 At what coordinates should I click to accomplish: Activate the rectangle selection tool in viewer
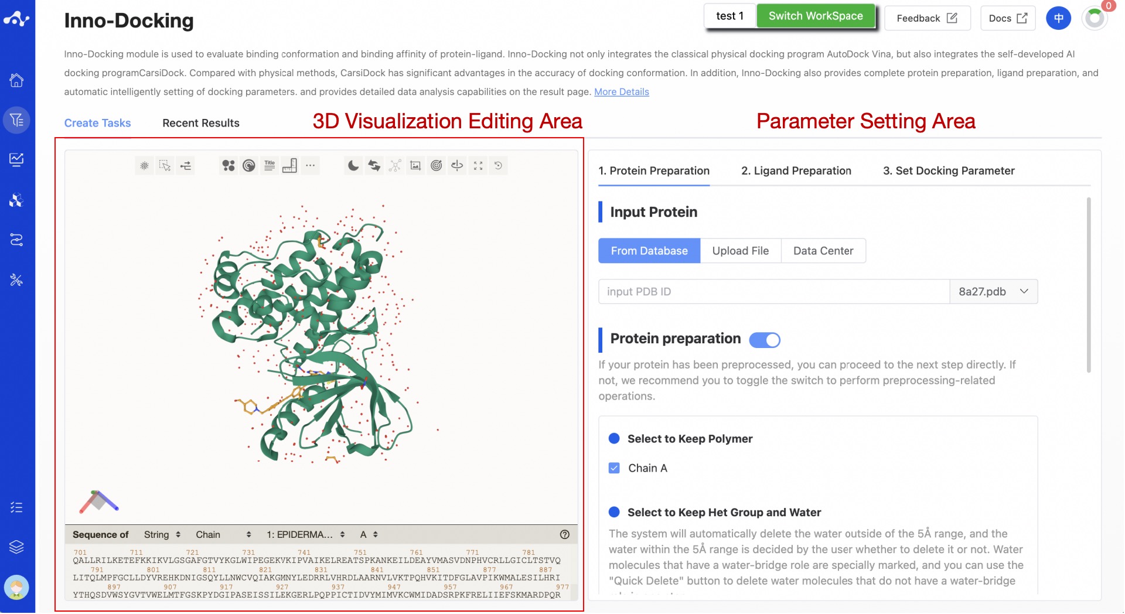pyautogui.click(x=165, y=166)
